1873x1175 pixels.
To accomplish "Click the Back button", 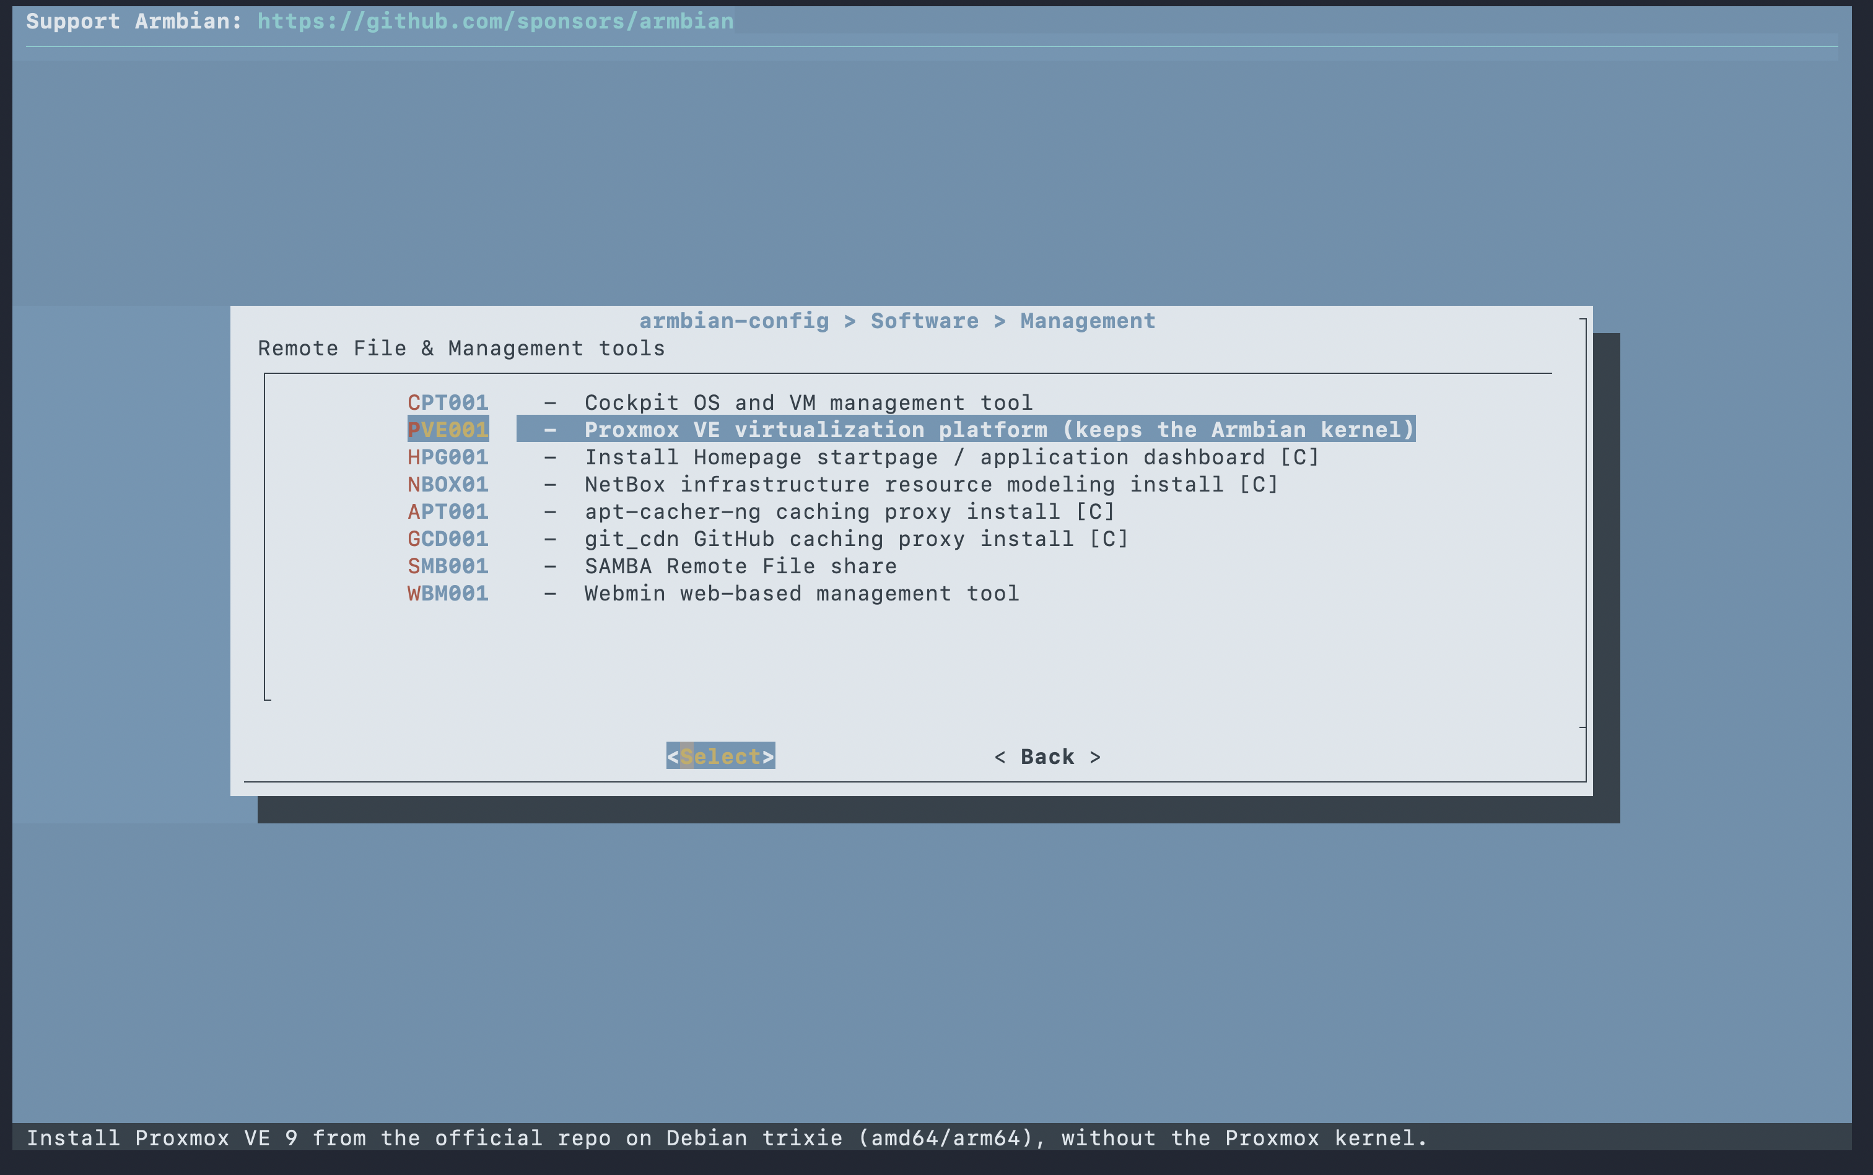I will (x=1047, y=757).
